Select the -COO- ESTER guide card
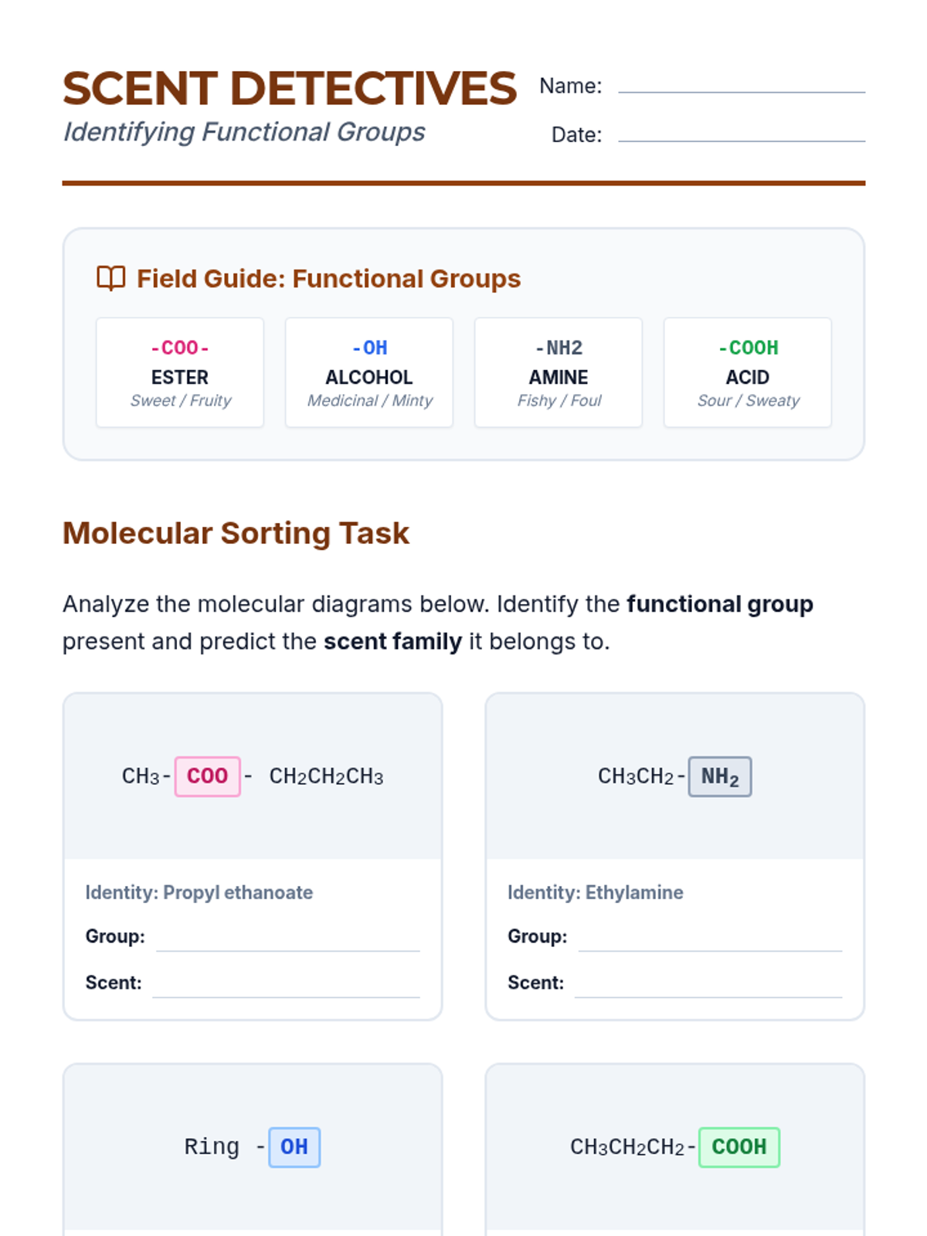Image resolution: width=927 pixels, height=1236 pixels. tap(180, 372)
